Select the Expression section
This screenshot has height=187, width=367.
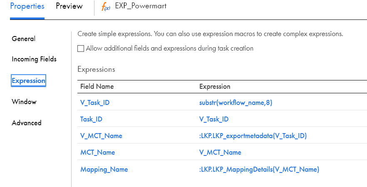pyautogui.click(x=28, y=81)
